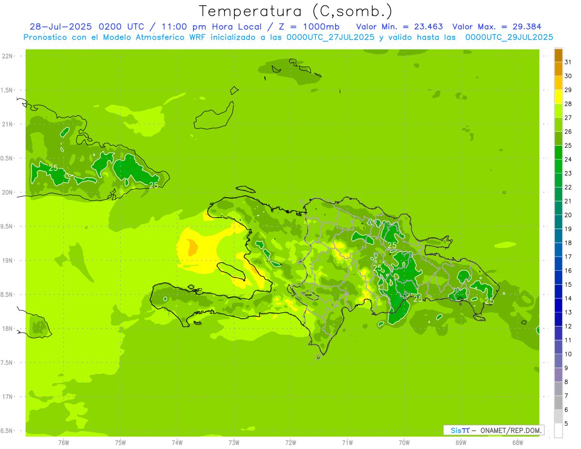Click the '28' value on the color scale
Image resolution: width=581 pixels, height=449 pixels.
pos(568,104)
